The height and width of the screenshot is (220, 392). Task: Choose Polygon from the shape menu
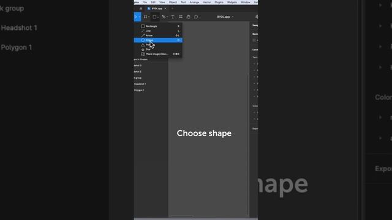[x=158, y=45]
